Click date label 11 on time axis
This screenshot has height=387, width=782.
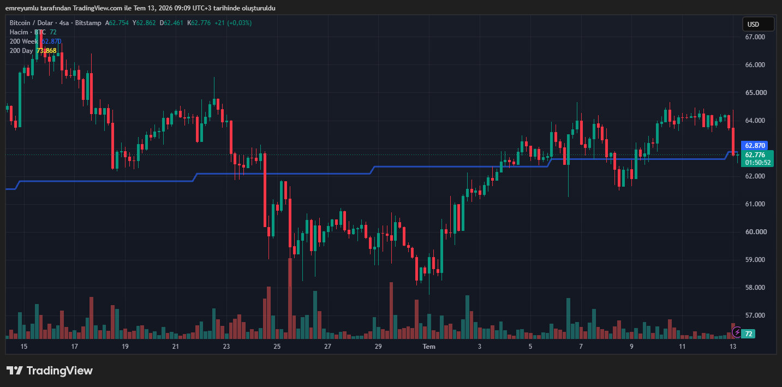click(x=682, y=347)
